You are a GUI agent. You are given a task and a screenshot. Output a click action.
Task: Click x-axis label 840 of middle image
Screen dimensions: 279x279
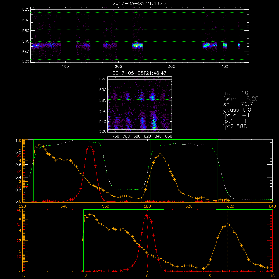pyautogui.click(x=158, y=136)
